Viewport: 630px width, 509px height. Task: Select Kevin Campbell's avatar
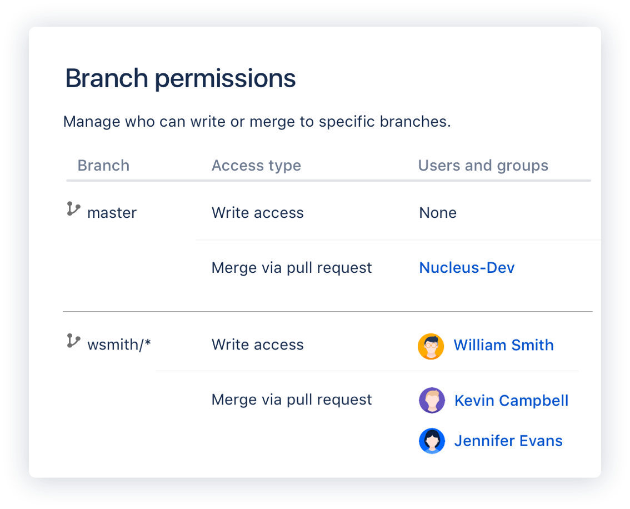pyautogui.click(x=432, y=400)
